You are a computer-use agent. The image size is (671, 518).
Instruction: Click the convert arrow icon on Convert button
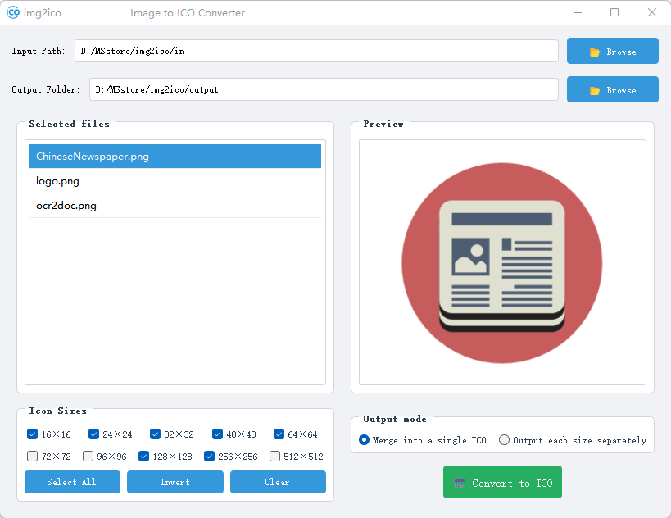pyautogui.click(x=459, y=483)
